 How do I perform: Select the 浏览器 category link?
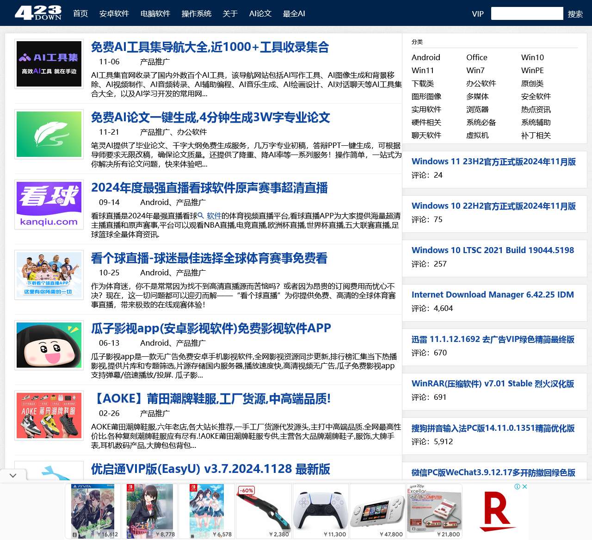point(477,109)
